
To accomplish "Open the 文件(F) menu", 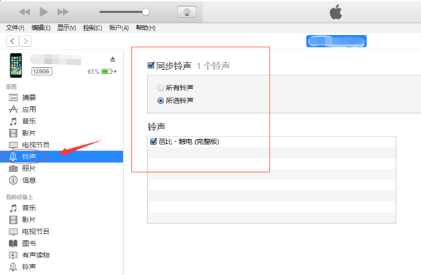I will (15, 28).
